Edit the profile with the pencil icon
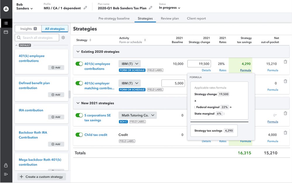 [85, 8]
